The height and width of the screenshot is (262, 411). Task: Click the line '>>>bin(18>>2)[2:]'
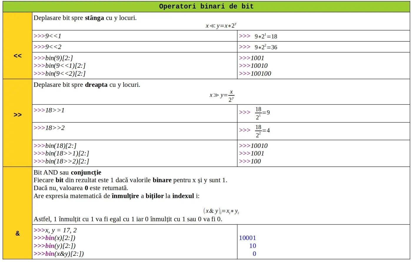(61, 161)
